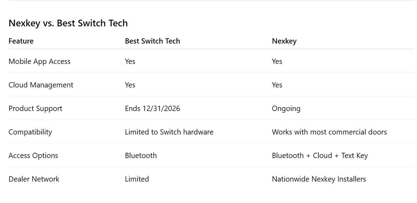Select the 'Mobile App Access' row label
The height and width of the screenshot is (203, 417).
click(39, 61)
